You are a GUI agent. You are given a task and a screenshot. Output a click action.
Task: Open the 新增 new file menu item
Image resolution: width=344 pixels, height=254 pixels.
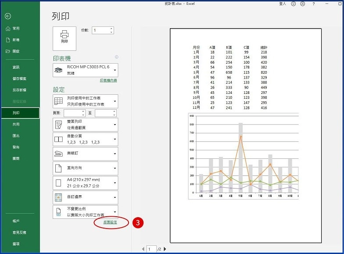16,39
